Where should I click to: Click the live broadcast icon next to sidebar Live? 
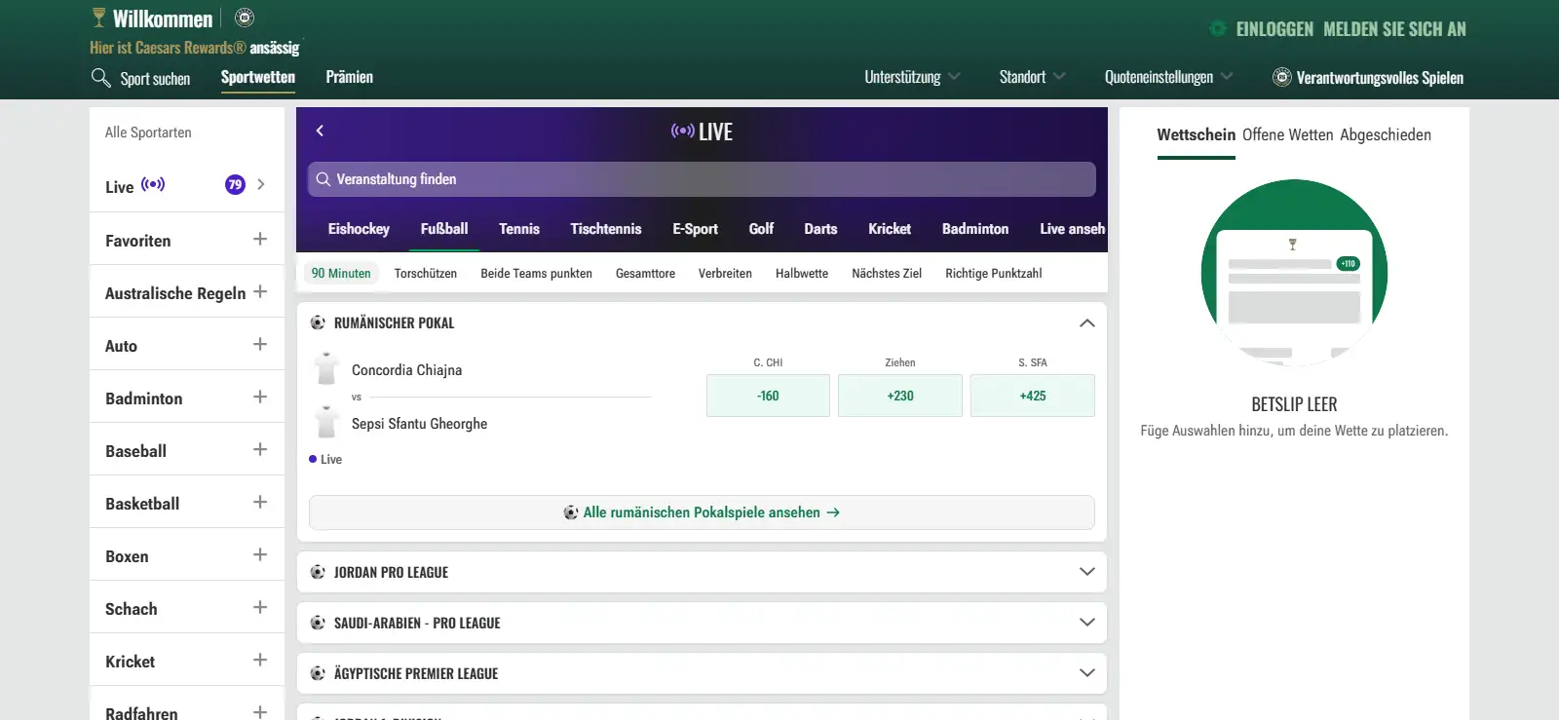153,184
